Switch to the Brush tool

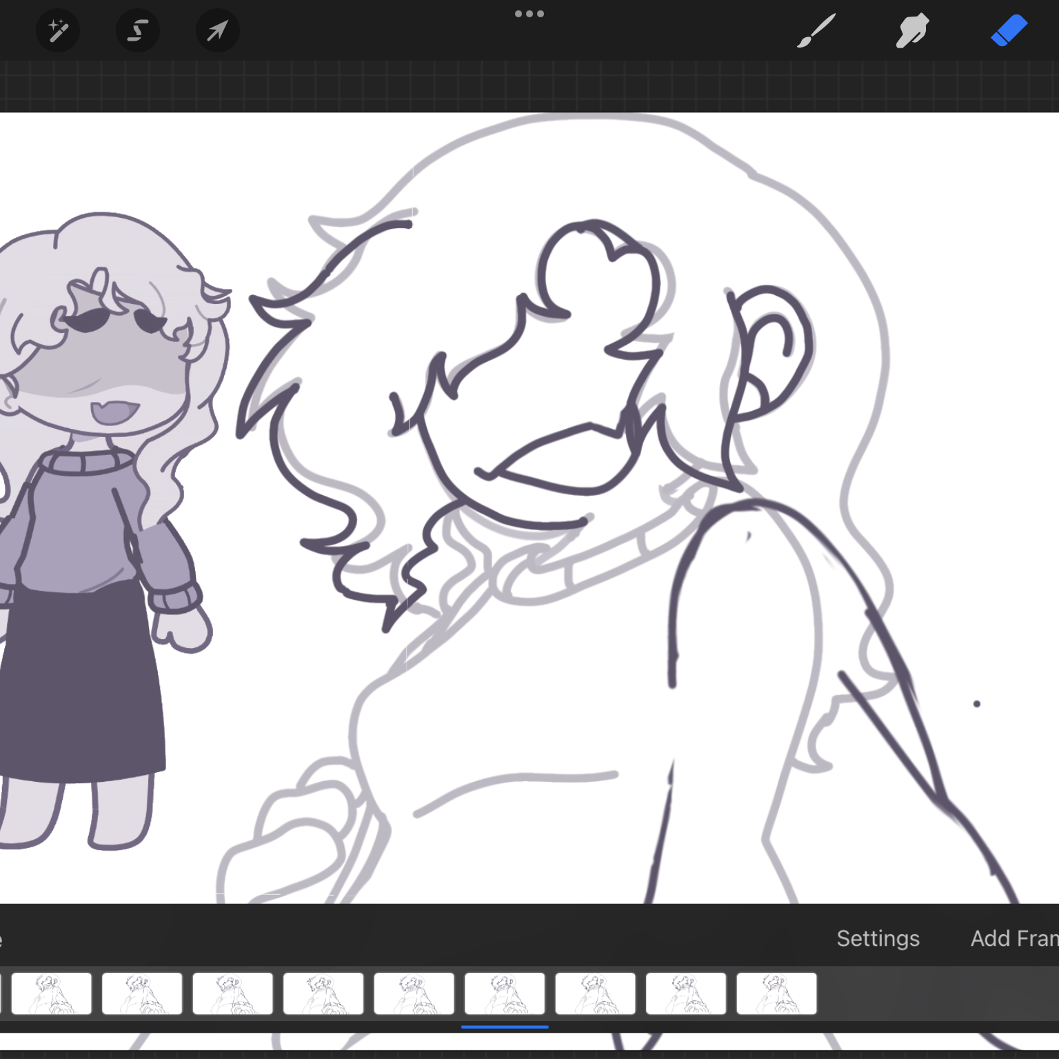[816, 31]
